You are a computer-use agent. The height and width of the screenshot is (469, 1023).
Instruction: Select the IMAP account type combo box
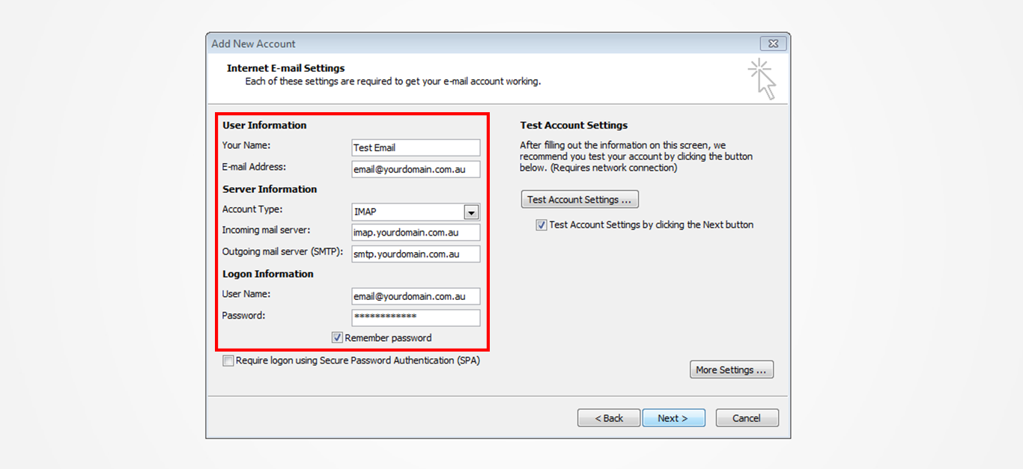tap(408, 212)
